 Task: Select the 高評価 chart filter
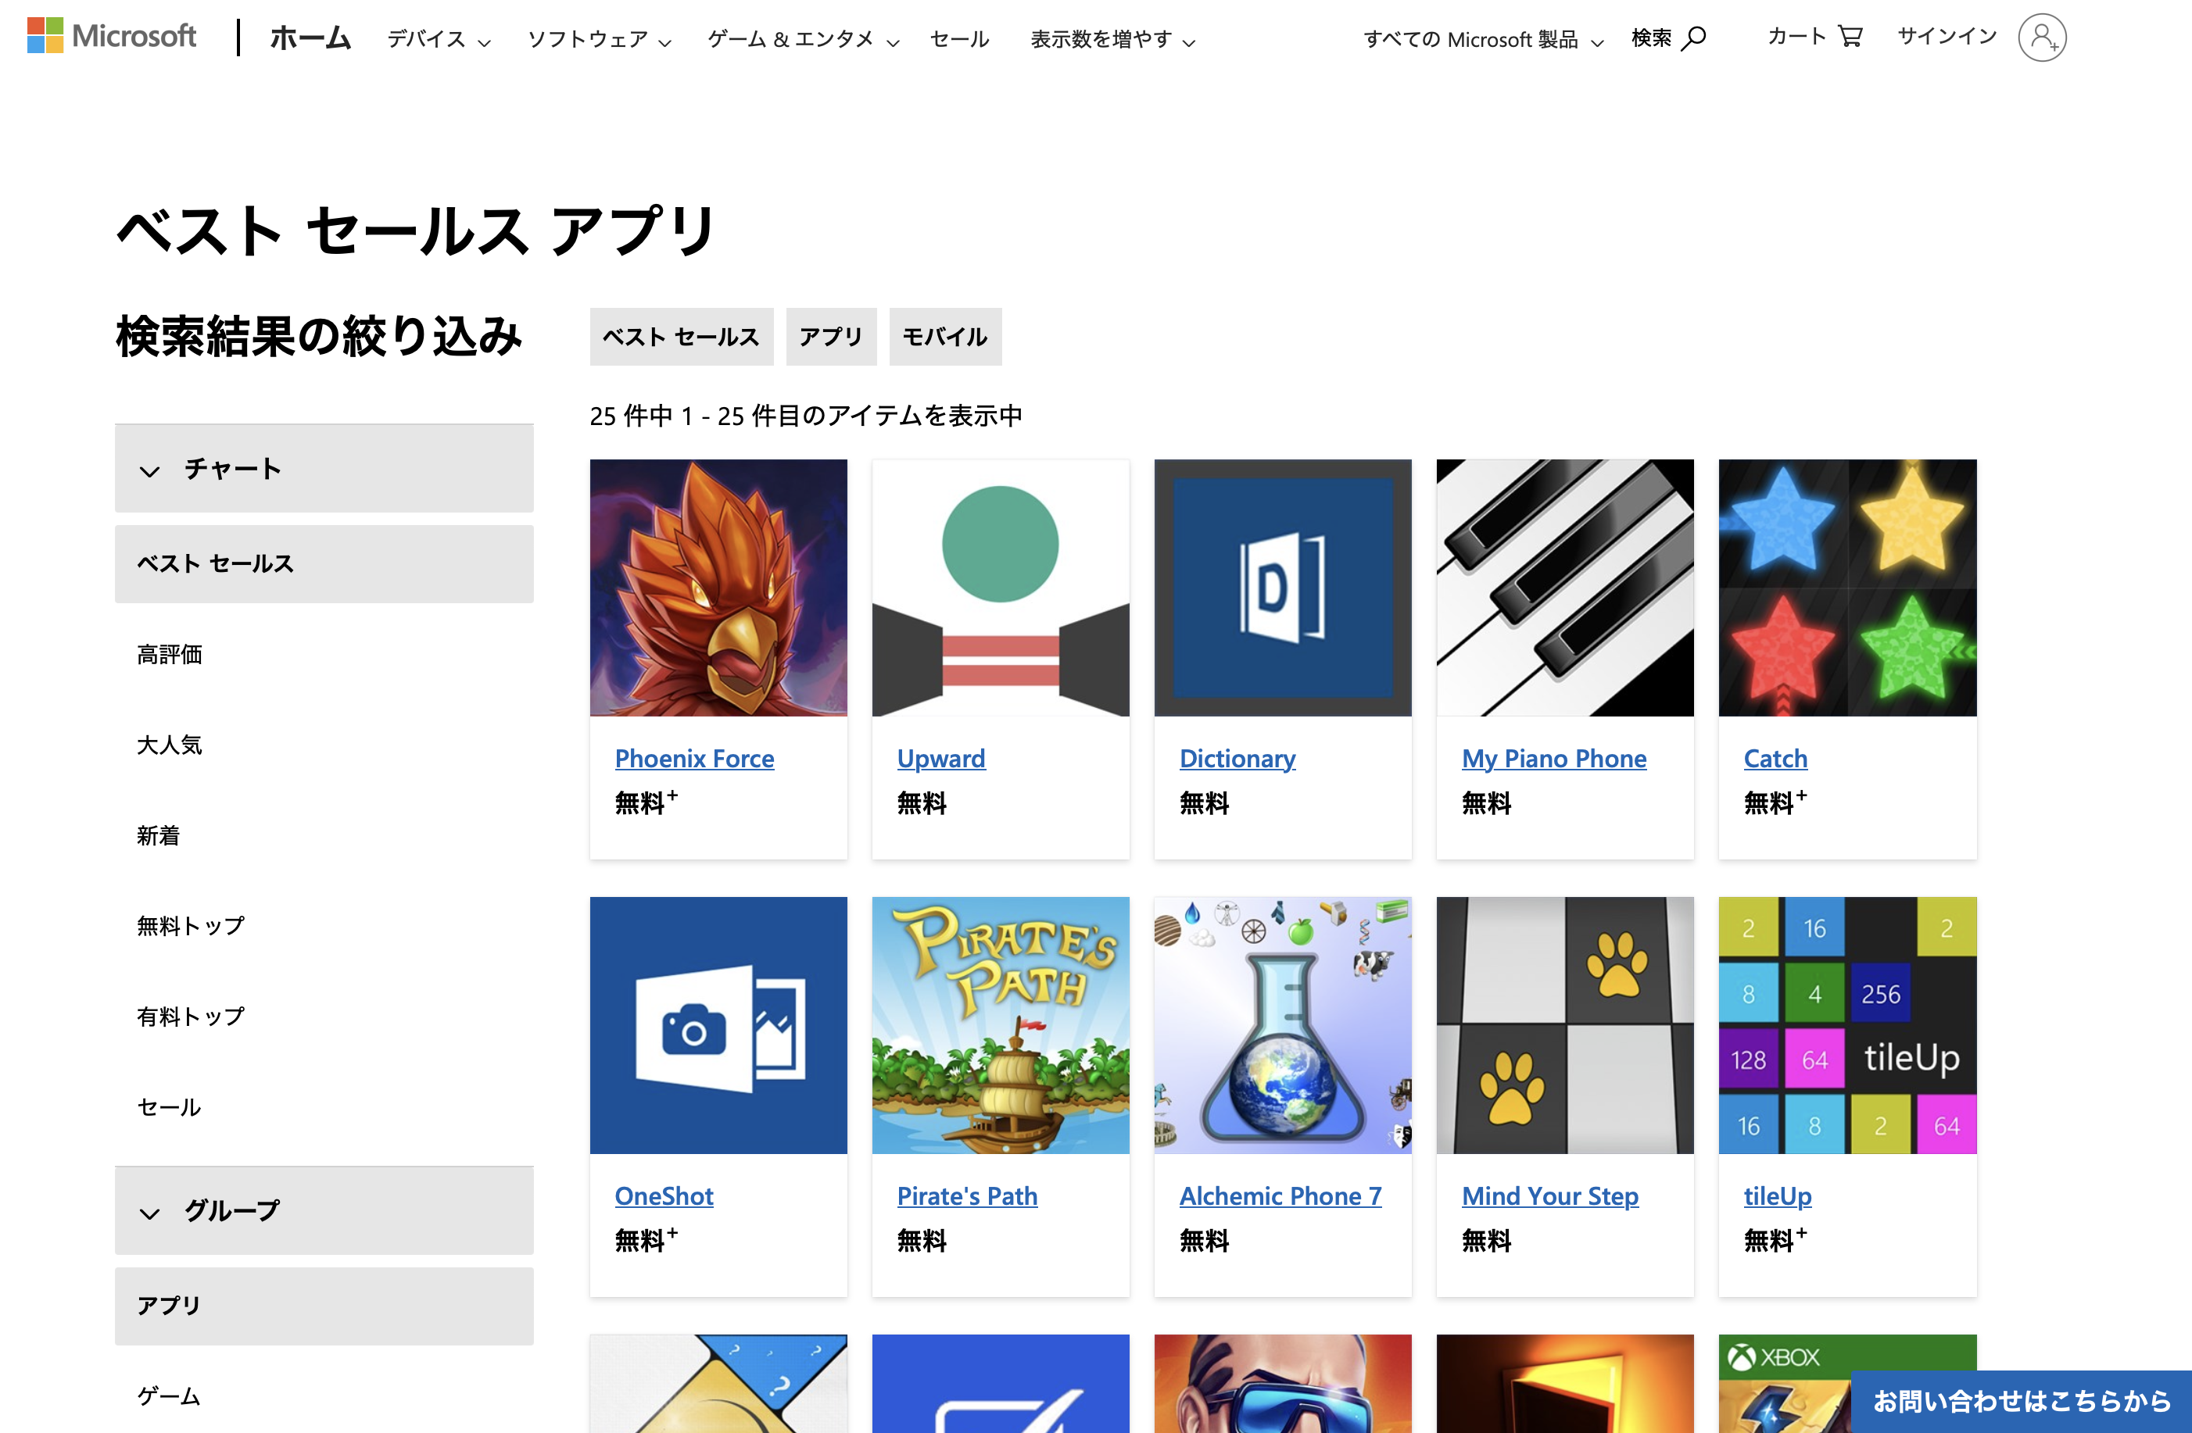point(170,654)
